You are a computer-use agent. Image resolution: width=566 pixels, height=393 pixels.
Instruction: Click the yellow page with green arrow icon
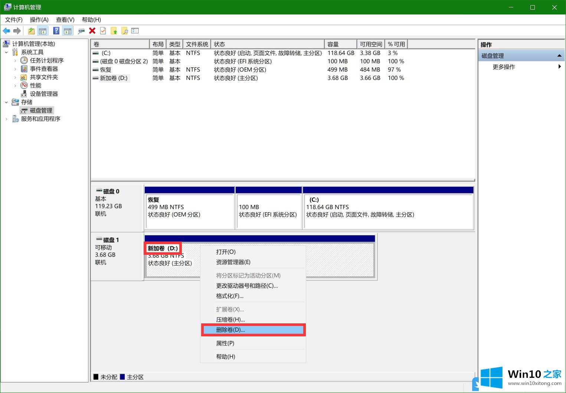(114, 31)
